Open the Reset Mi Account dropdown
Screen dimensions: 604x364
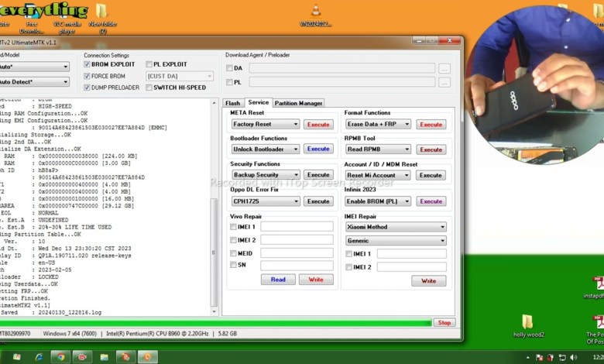[x=378, y=175]
